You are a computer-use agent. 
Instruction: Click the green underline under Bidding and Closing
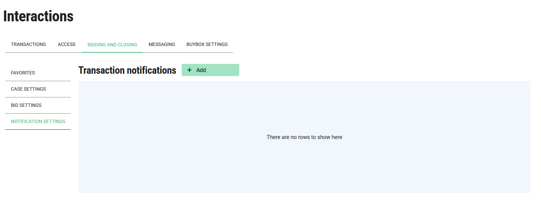tap(112, 52)
